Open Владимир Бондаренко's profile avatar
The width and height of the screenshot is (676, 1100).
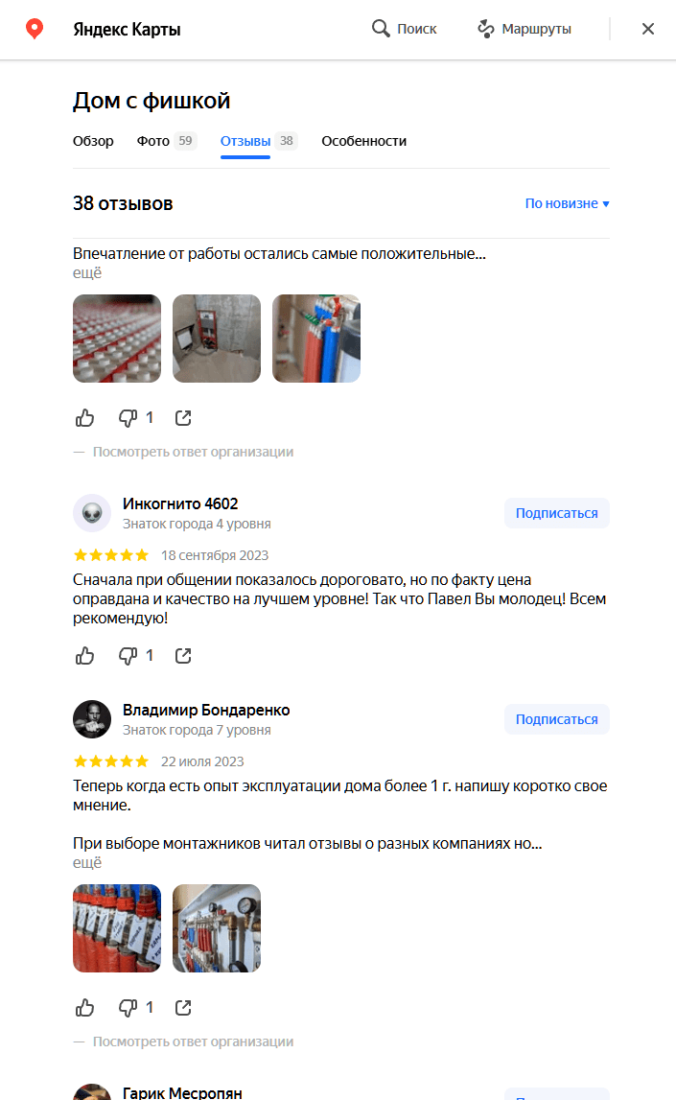click(92, 719)
